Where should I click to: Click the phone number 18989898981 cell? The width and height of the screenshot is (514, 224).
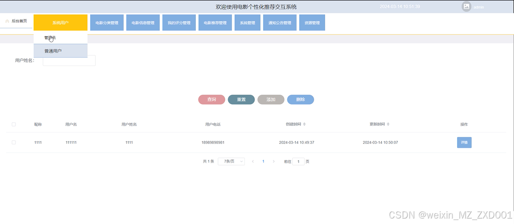pos(213,143)
